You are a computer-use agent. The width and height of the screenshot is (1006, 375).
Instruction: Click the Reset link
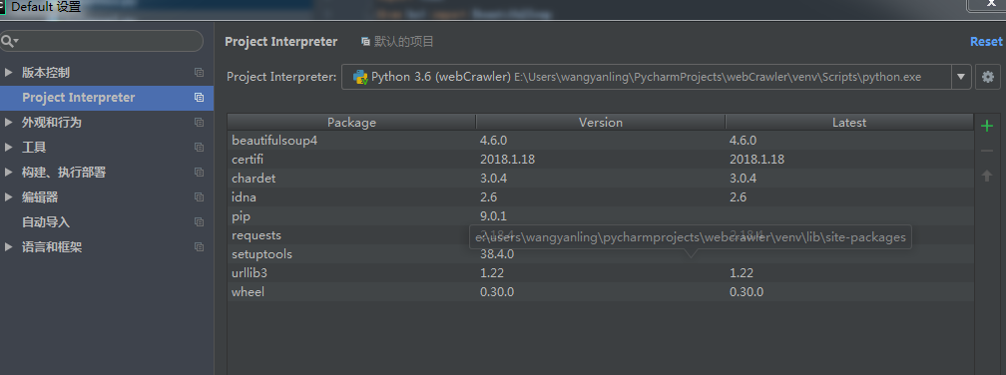pos(986,42)
